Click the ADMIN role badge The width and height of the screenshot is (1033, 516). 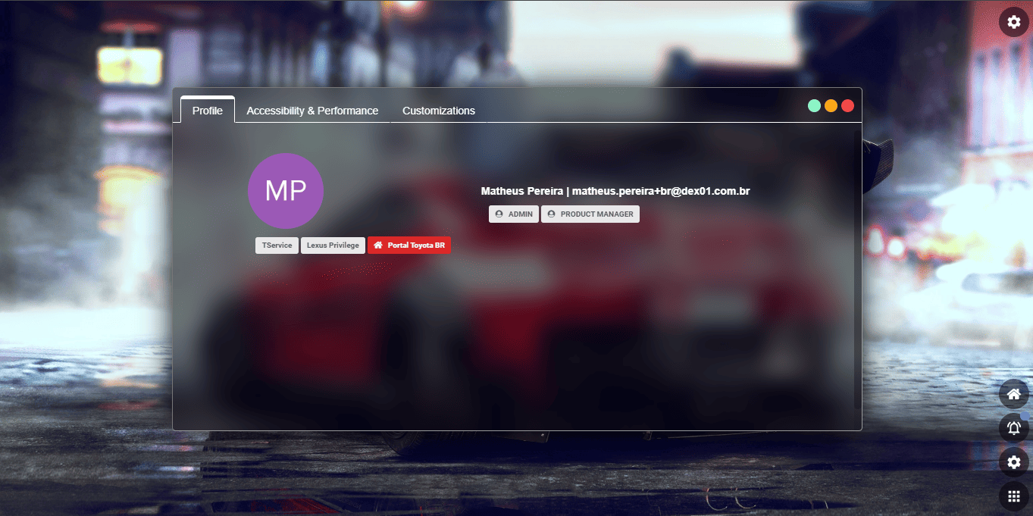514,214
